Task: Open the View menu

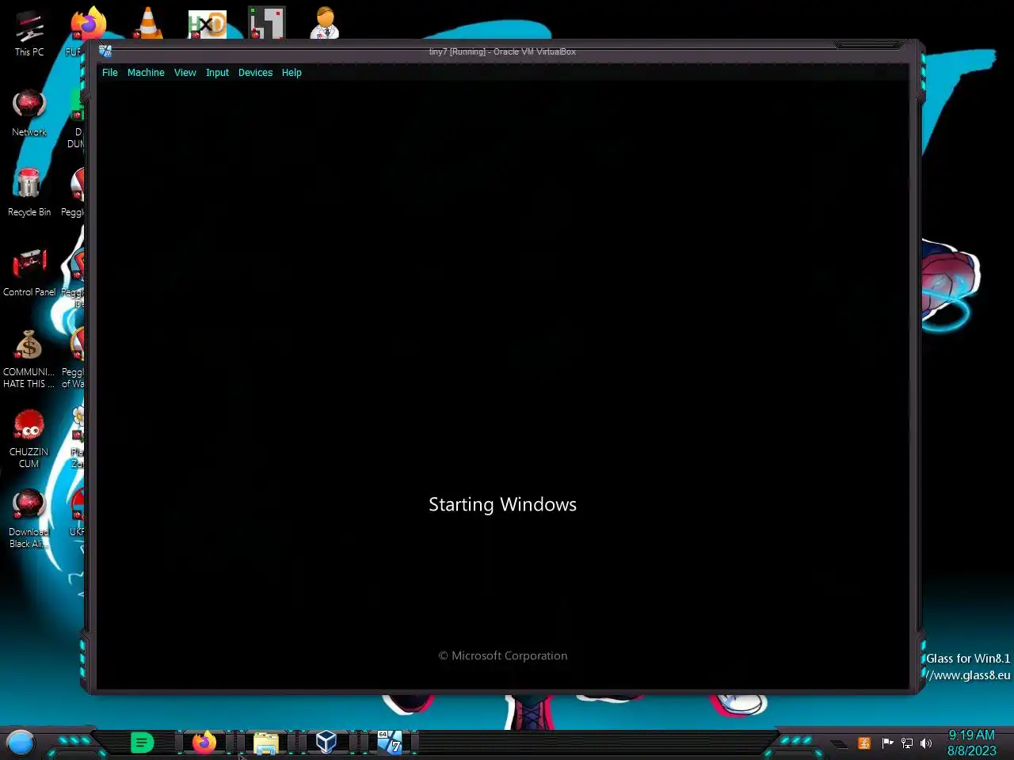Action: [x=185, y=72]
